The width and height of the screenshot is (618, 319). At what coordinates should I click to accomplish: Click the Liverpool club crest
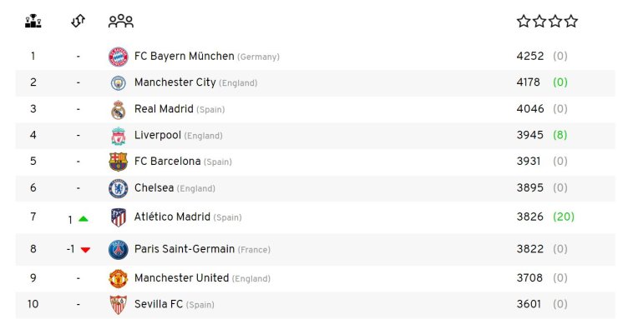click(x=119, y=136)
